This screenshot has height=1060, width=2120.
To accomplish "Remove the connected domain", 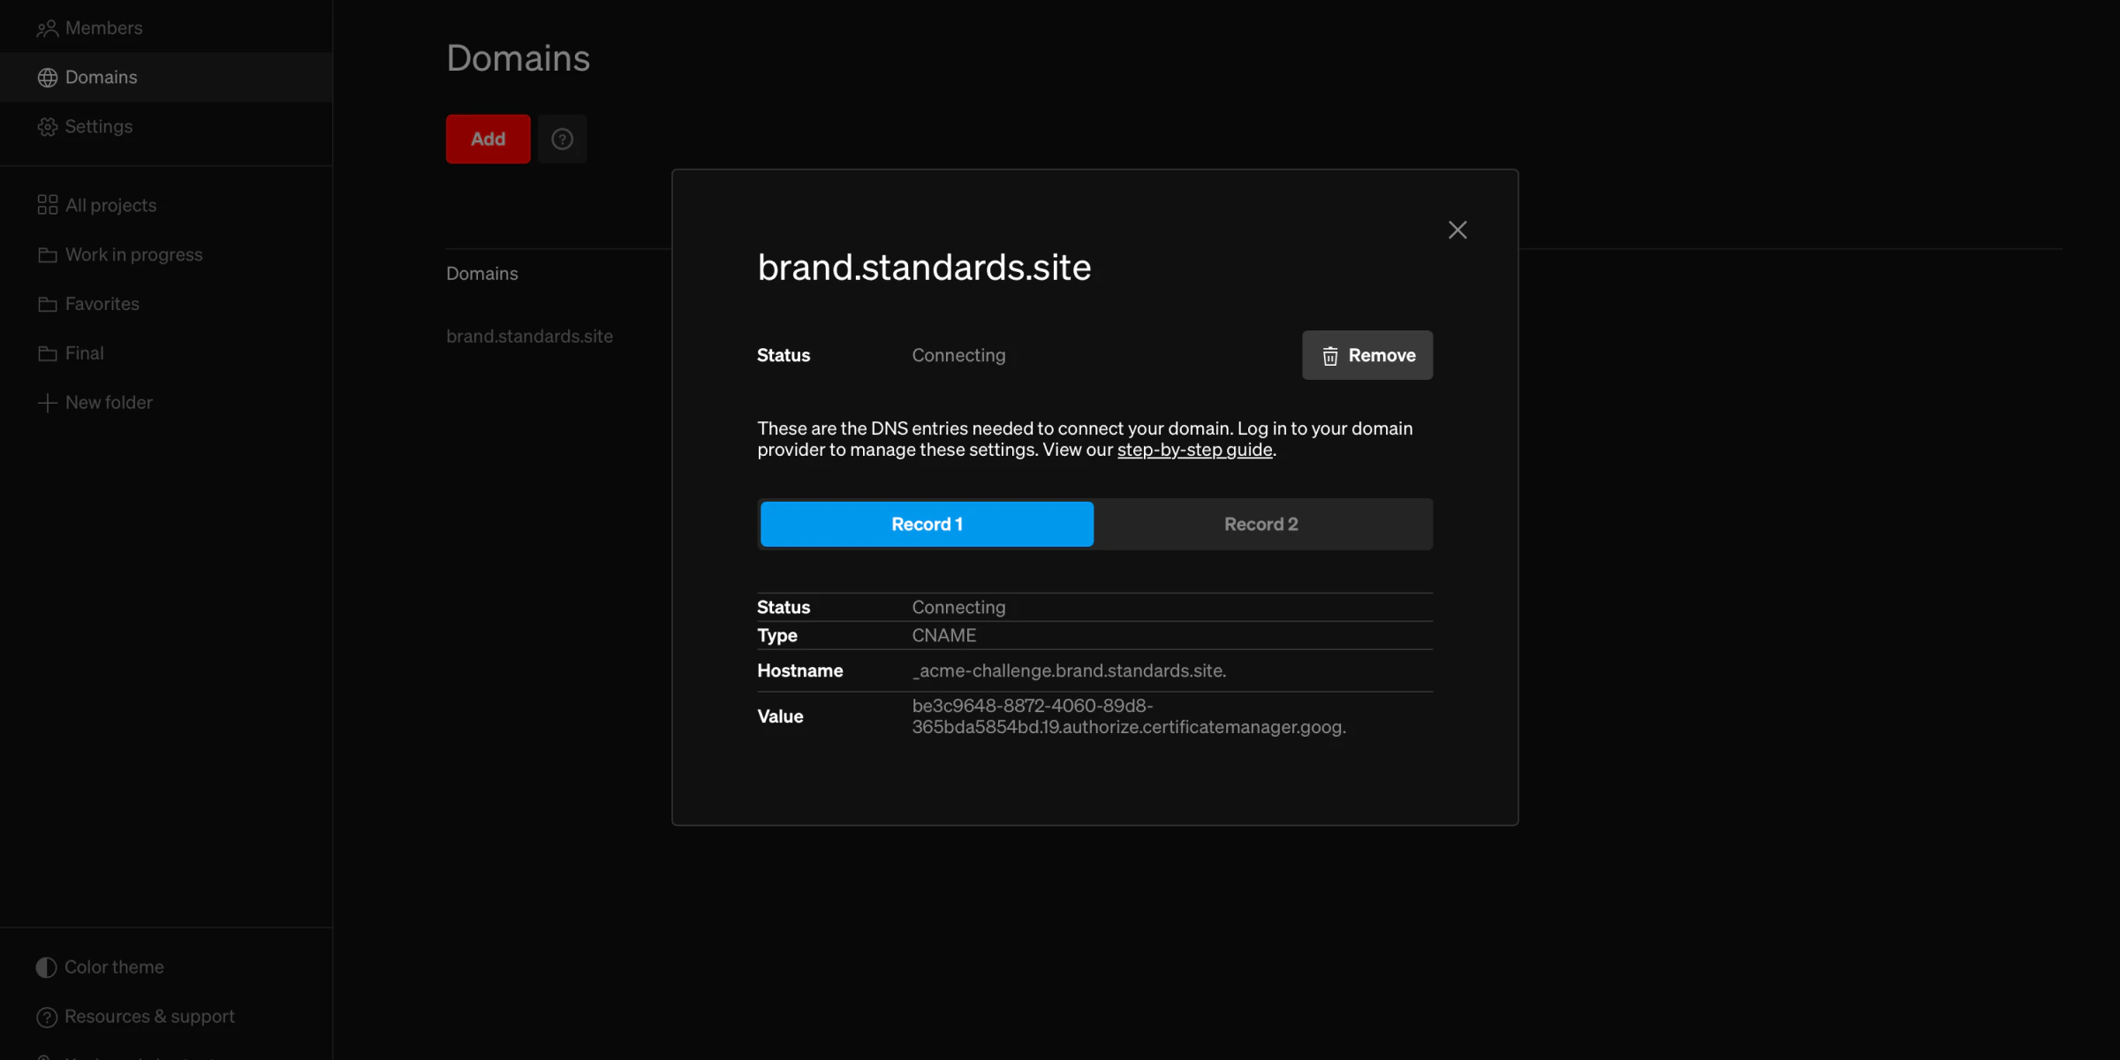I will 1367,355.
